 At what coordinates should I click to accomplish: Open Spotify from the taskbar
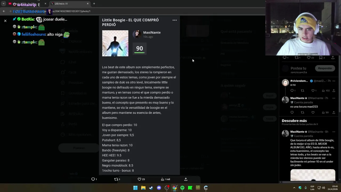[182, 188]
